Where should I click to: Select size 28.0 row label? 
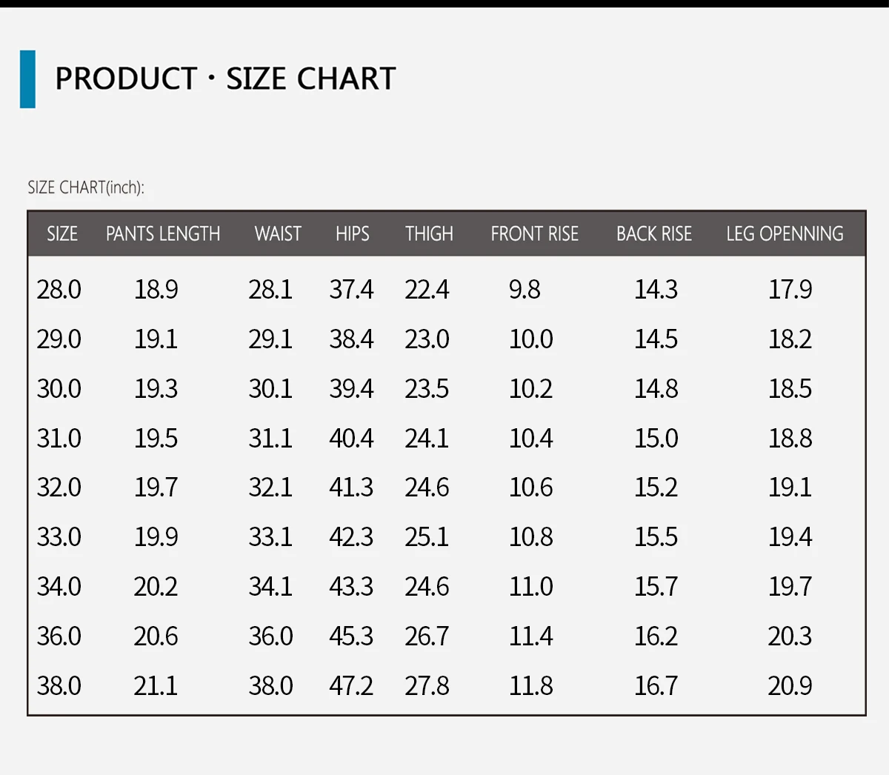[59, 290]
